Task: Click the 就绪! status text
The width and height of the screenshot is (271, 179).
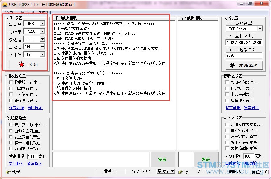Action: point(16,172)
